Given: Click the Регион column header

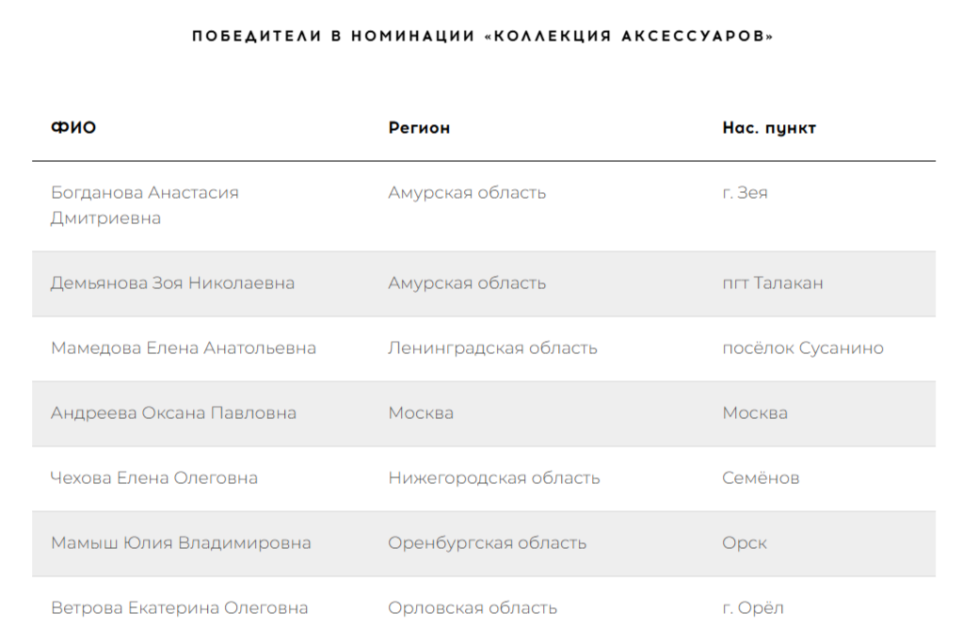Looking at the screenshot, I should (419, 128).
